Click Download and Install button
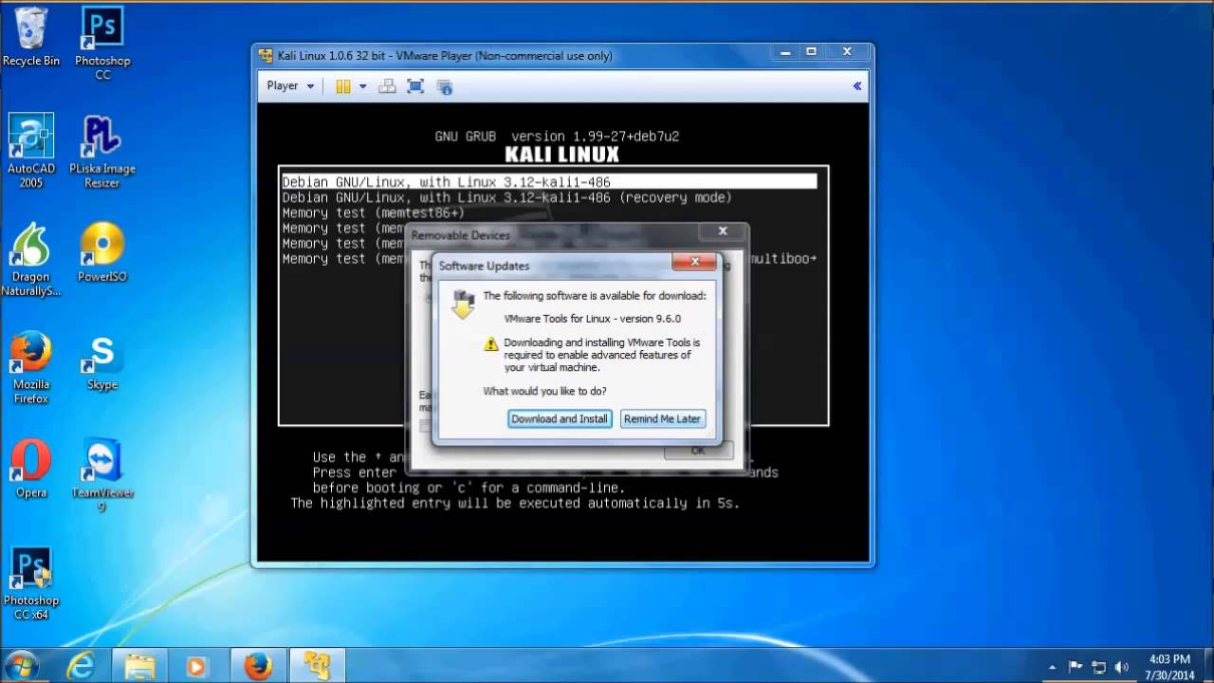The height and width of the screenshot is (683, 1214). (560, 418)
